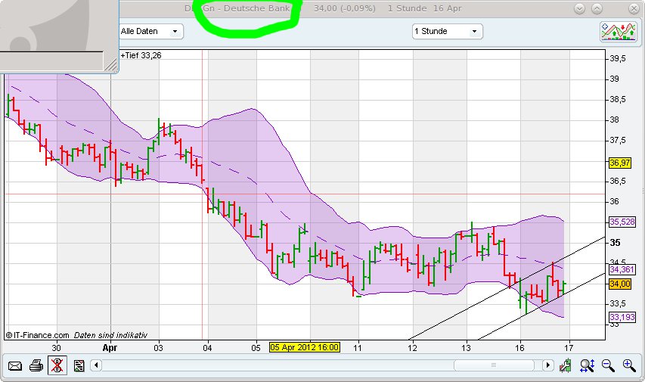Open the indicators and trading systems icon
The height and width of the screenshot is (382, 645).
pos(619,32)
